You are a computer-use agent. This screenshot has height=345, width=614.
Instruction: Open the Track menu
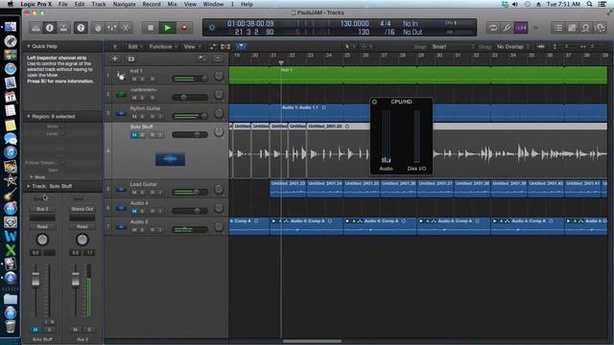click(x=99, y=4)
